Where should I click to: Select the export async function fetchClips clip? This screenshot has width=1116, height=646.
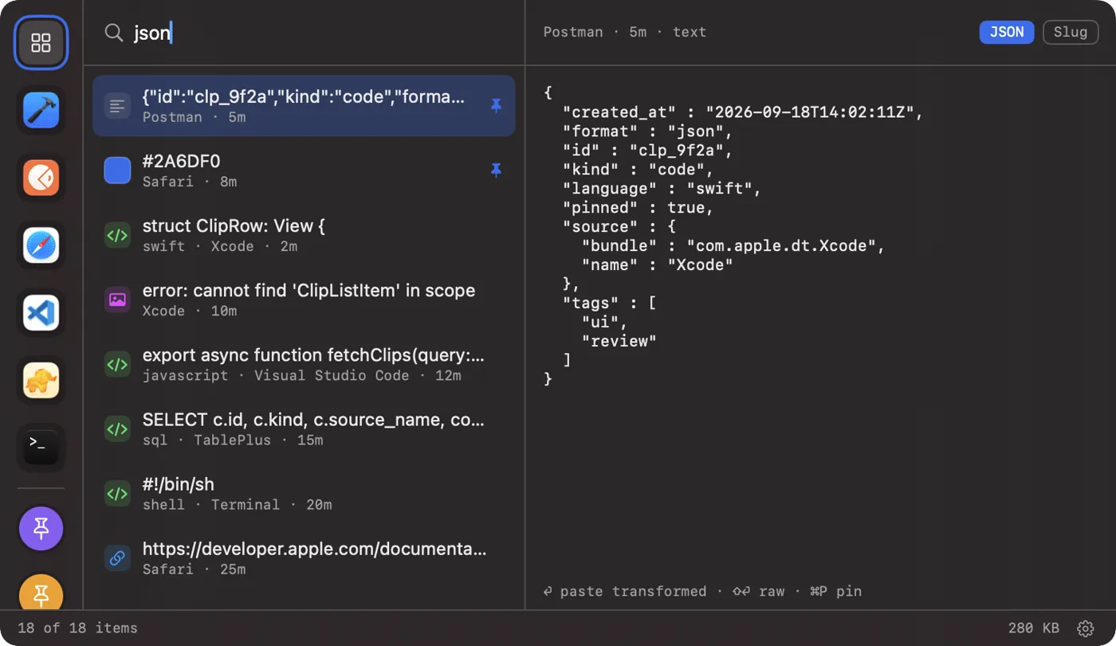coord(304,364)
